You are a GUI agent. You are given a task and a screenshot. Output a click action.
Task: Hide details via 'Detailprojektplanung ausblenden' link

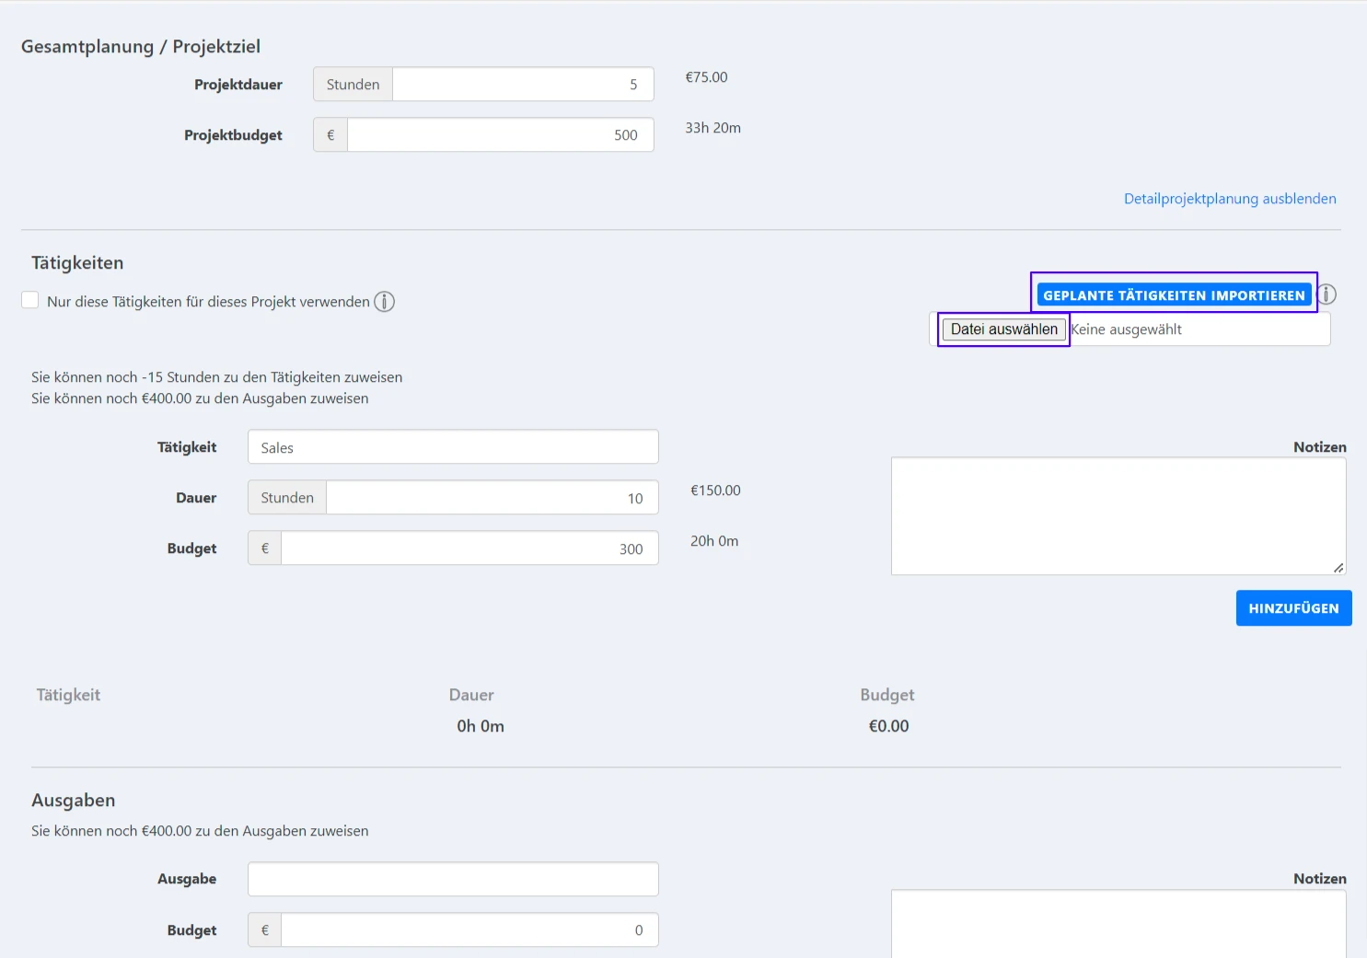pyautogui.click(x=1229, y=199)
